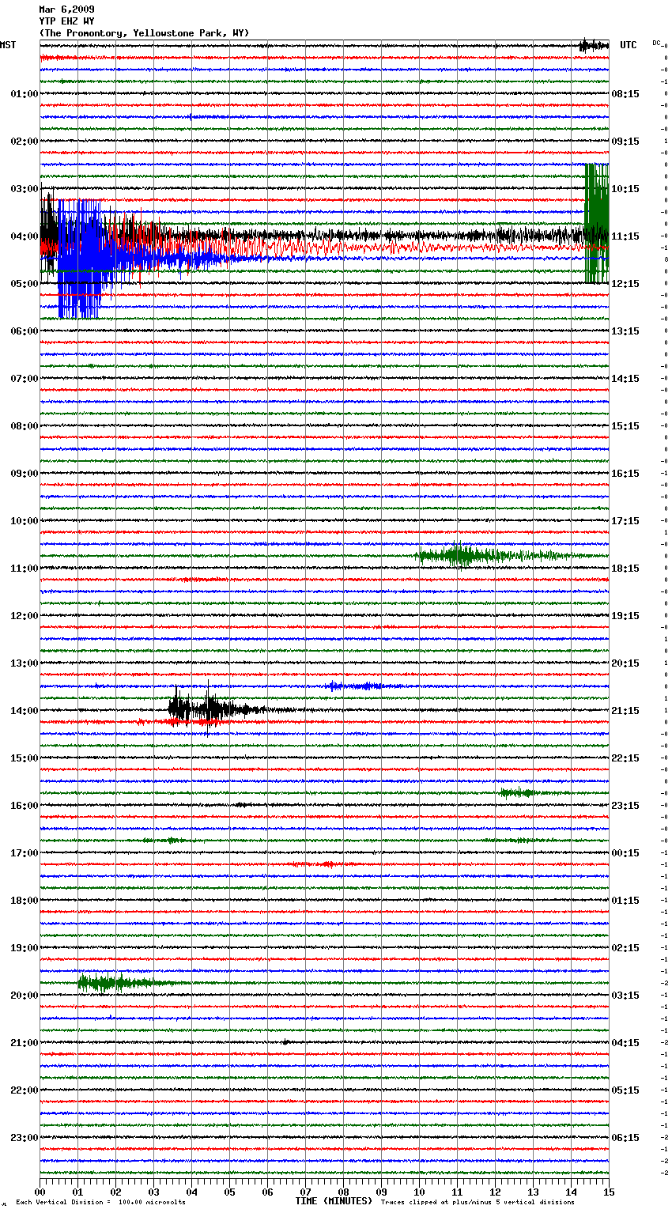Click the 09:15 UTC time label
This screenshot has height=1213, width=672.
pyautogui.click(x=625, y=142)
